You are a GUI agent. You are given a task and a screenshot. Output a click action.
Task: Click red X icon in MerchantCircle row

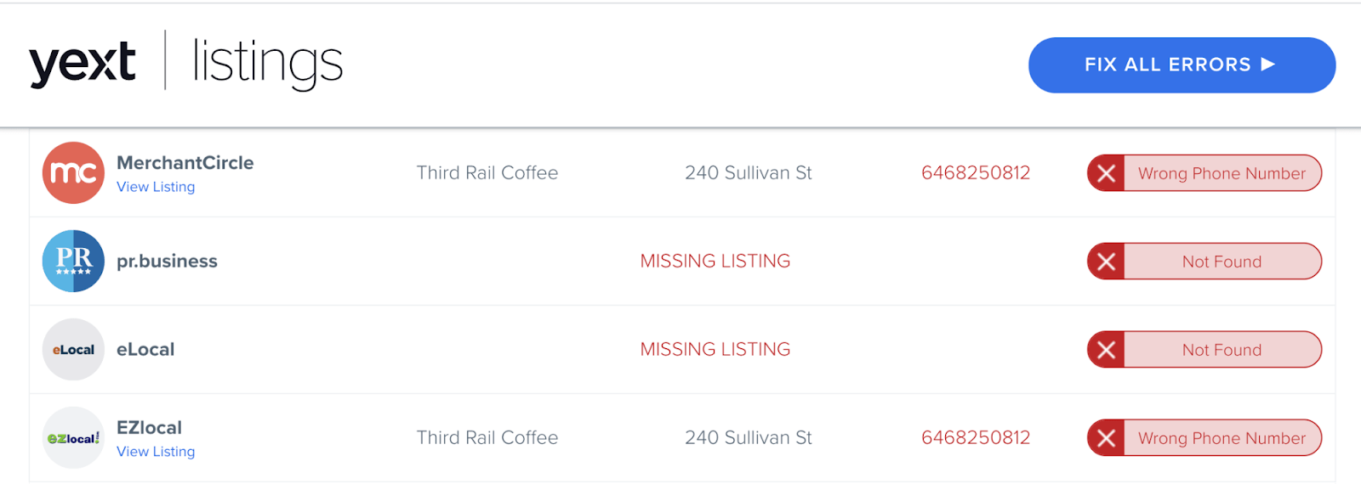pyautogui.click(x=1106, y=173)
